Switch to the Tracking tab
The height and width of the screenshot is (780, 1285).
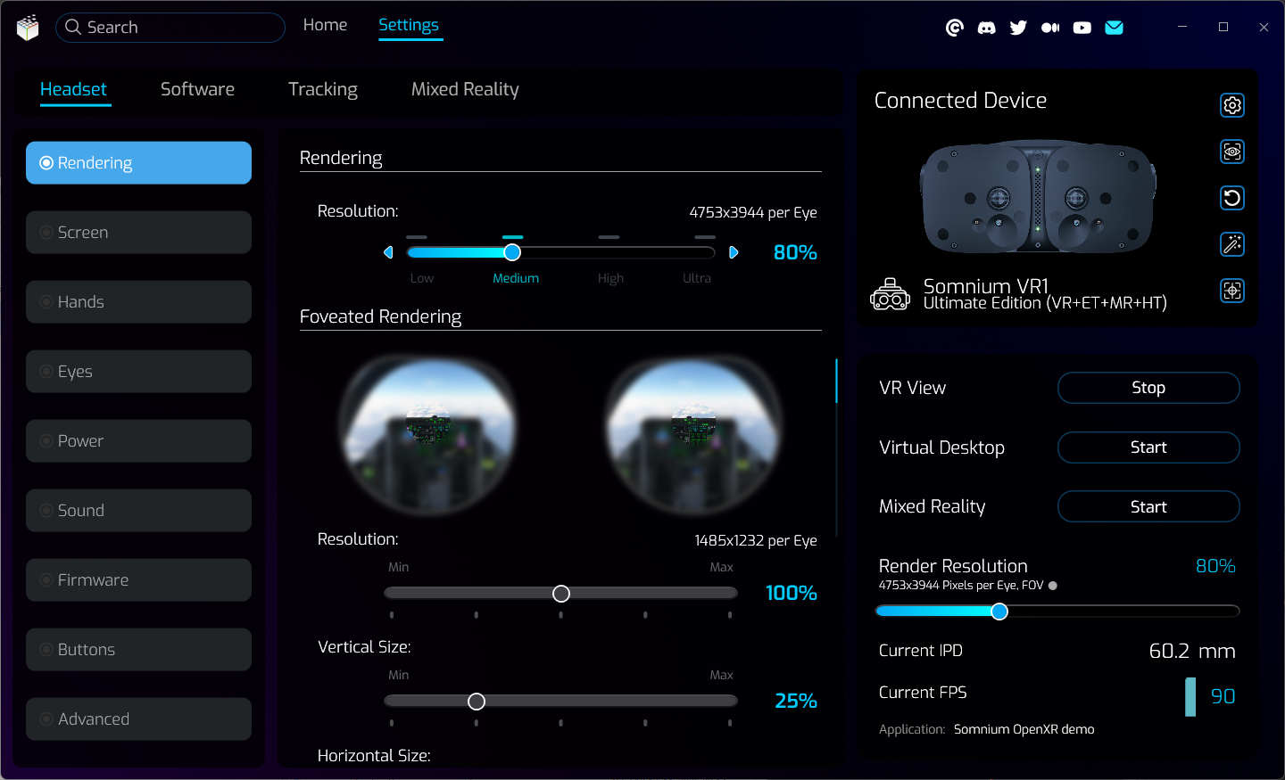tap(322, 89)
